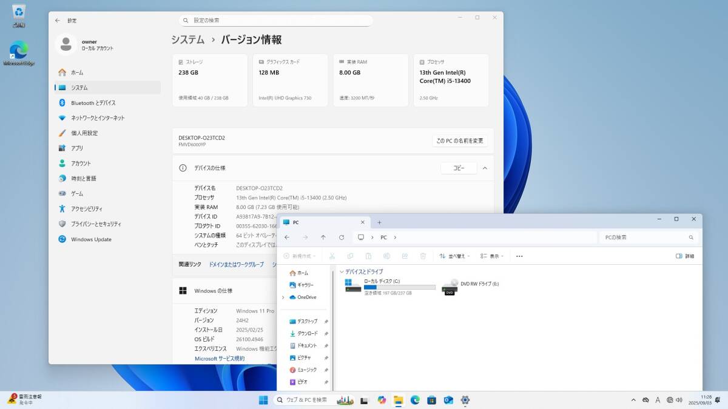The height and width of the screenshot is (409, 728).
Task: Open the 表示 view dropdown
Action: 492,256
